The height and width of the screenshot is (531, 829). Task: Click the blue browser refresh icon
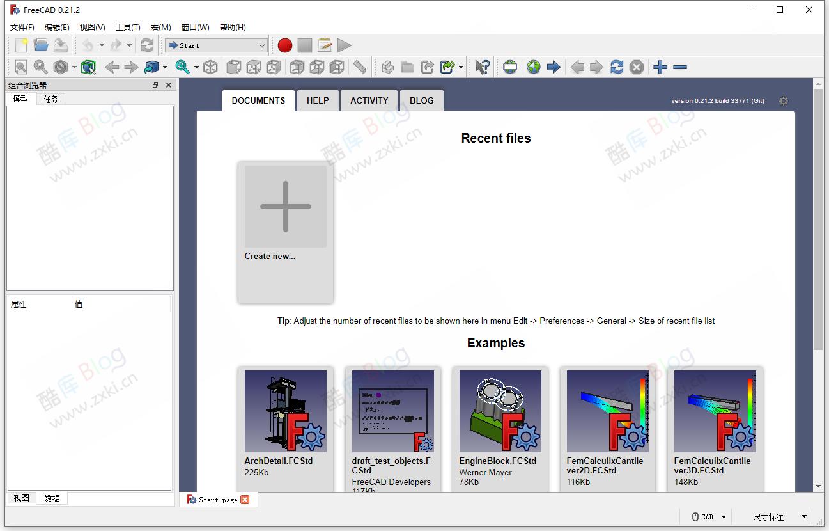[x=617, y=67]
